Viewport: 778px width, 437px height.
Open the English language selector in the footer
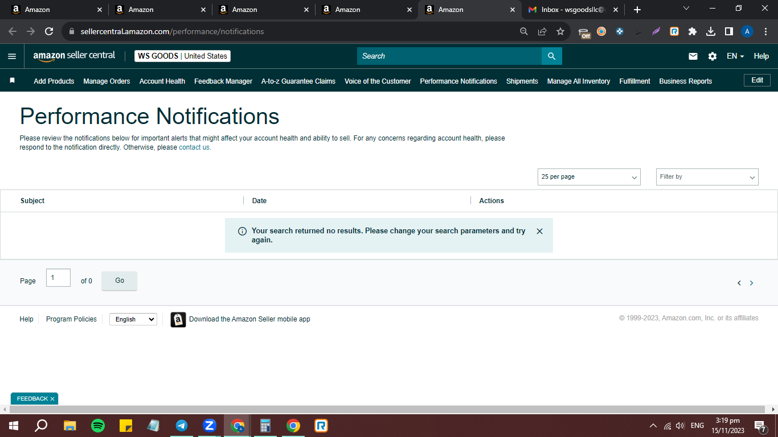pyautogui.click(x=133, y=319)
